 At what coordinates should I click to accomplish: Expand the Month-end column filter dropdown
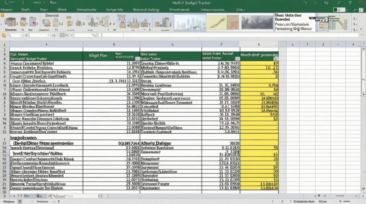(x=276, y=58)
